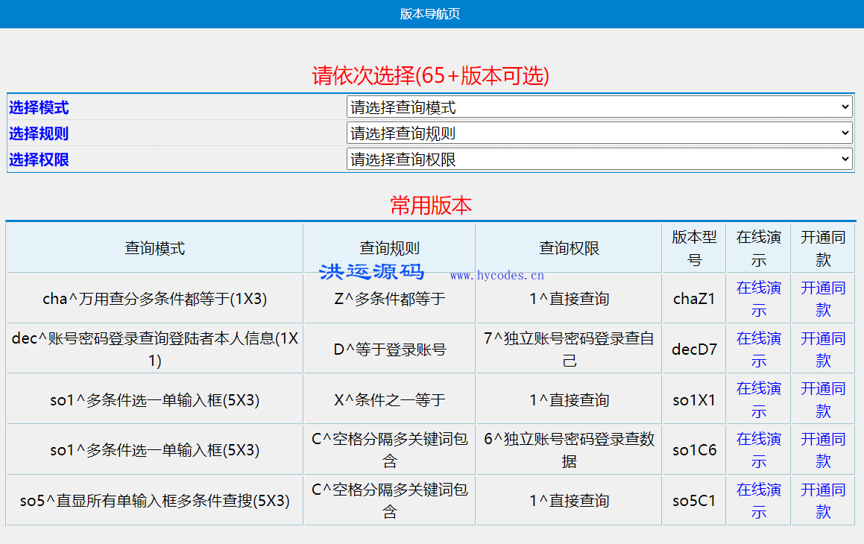
Task: Click the 选择规则 label
Action: click(39, 133)
